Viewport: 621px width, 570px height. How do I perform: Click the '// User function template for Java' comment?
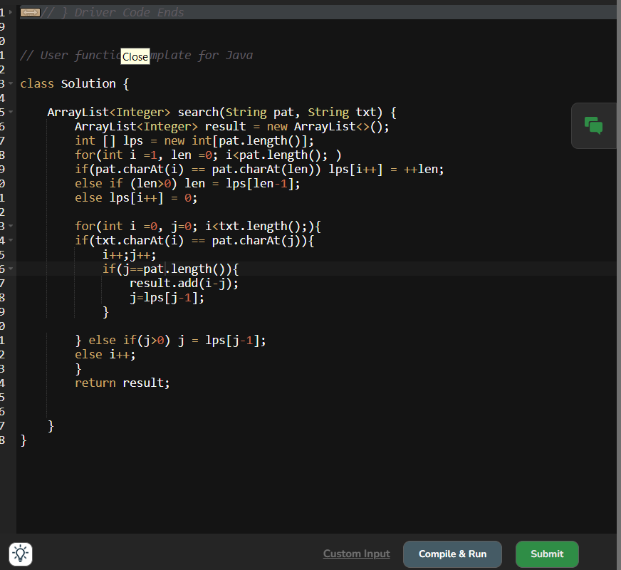pos(136,55)
